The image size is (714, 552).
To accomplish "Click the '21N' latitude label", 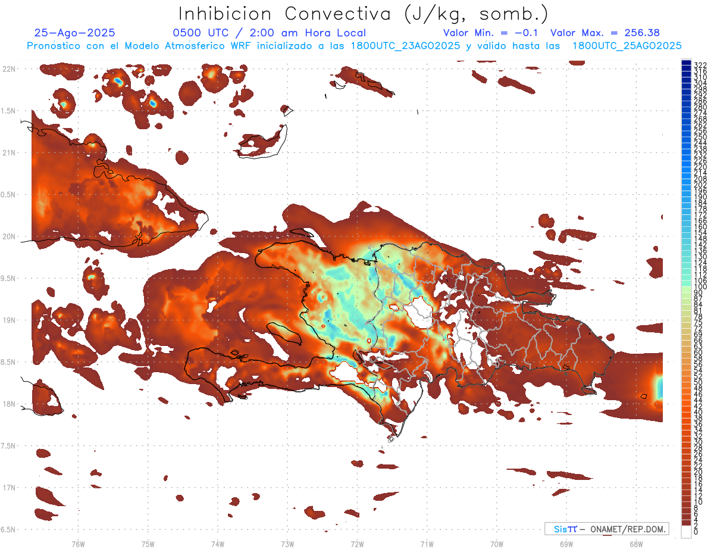I will pyautogui.click(x=9, y=153).
